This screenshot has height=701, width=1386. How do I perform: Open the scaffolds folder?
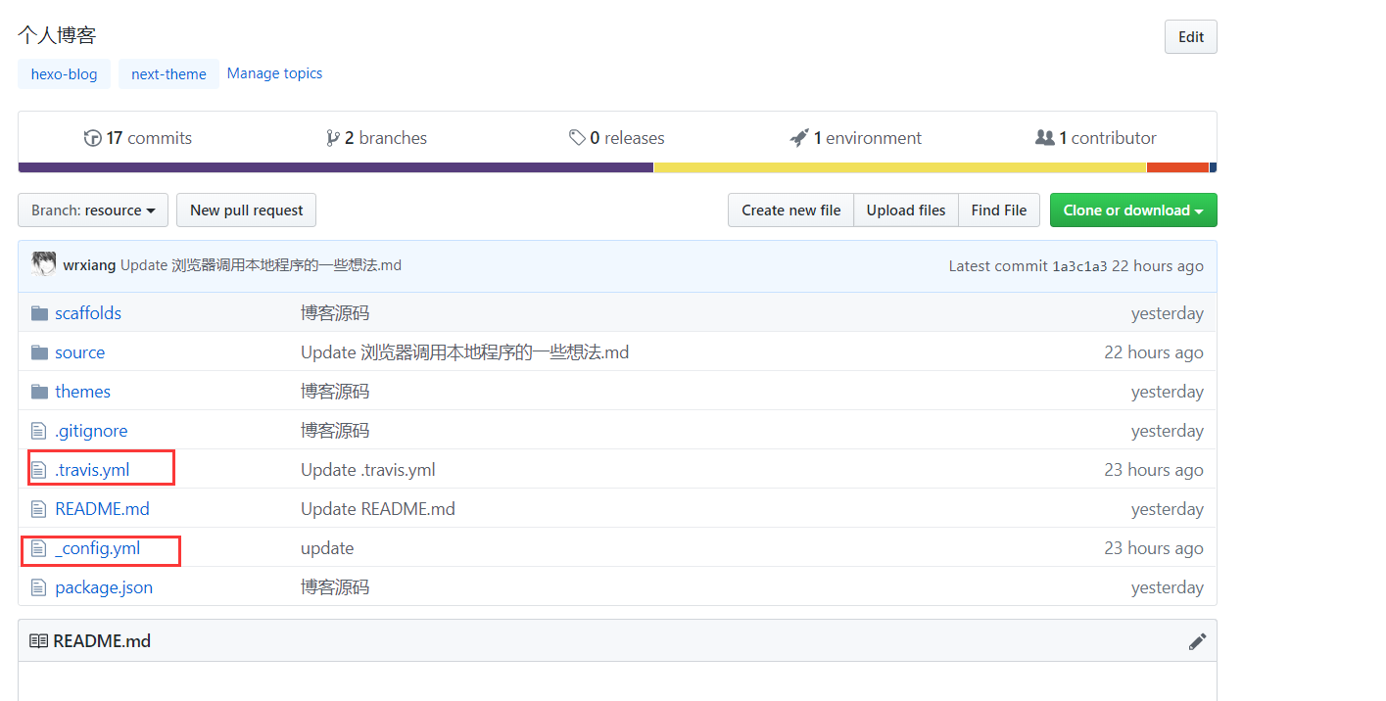pos(88,313)
